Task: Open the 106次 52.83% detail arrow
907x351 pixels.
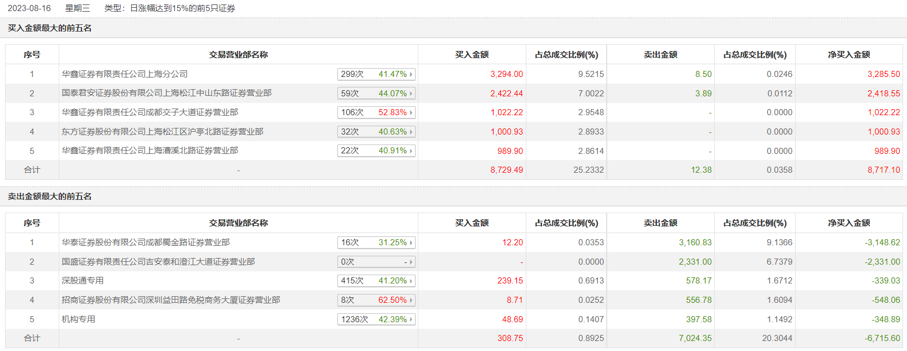Action: 411,112
